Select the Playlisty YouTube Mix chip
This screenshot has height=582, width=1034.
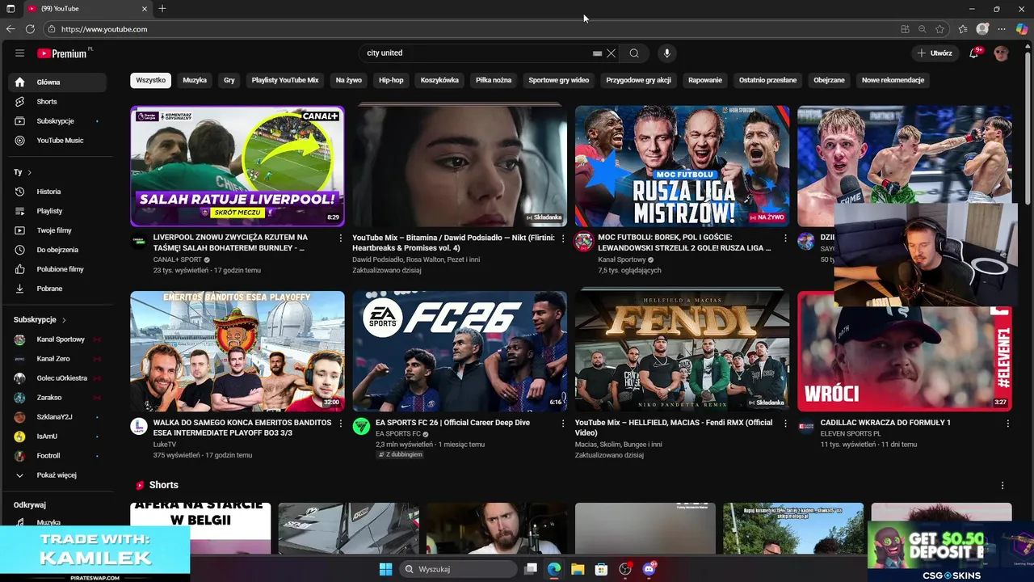point(285,80)
